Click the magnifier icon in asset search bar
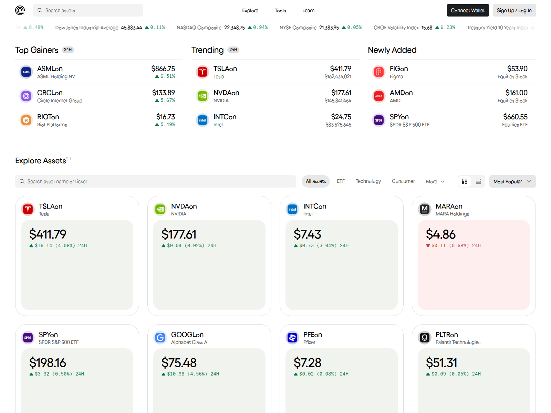 point(22,181)
